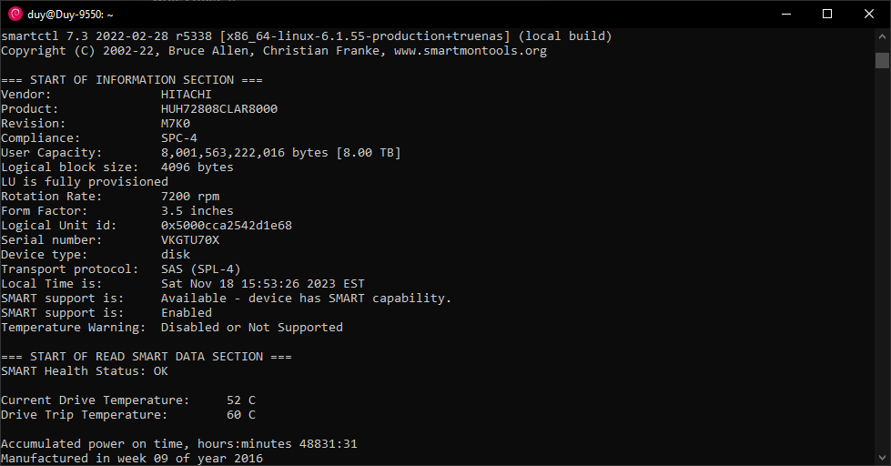Maximize the terminal window
Screen dimensions: 891x466
827,15
